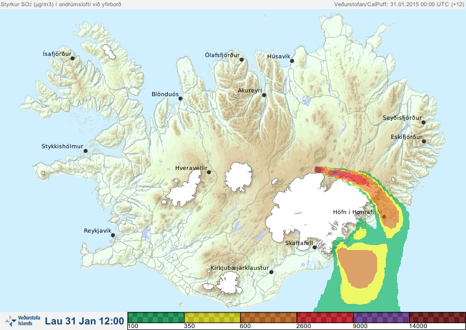The height and width of the screenshot is (330, 466).
Task: Click the 'Stykkishólmur' map label
Action: pos(62,146)
